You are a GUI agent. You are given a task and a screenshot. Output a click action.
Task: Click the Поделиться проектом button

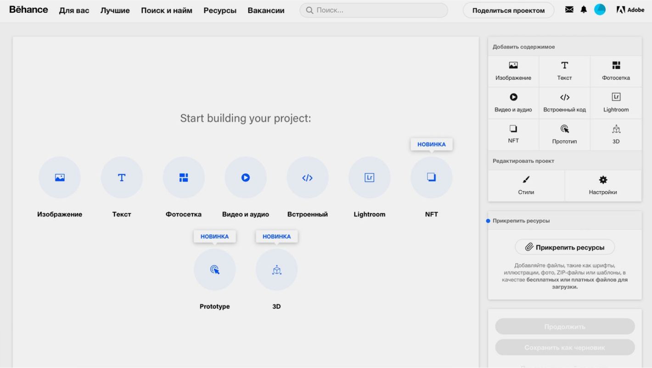tap(508, 10)
